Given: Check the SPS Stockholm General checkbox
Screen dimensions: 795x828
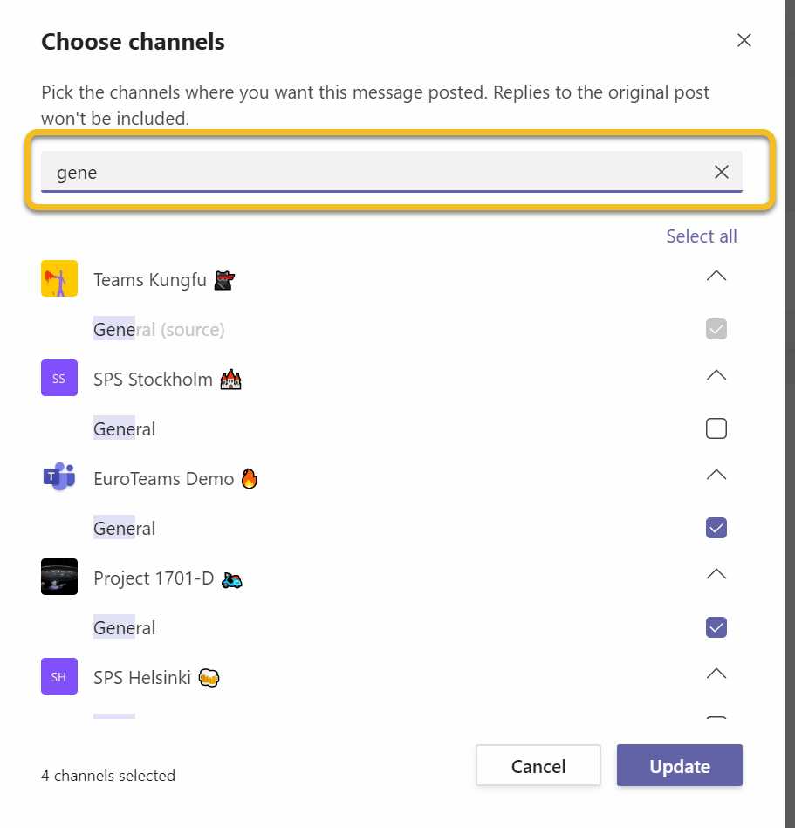Looking at the screenshot, I should click(x=716, y=428).
